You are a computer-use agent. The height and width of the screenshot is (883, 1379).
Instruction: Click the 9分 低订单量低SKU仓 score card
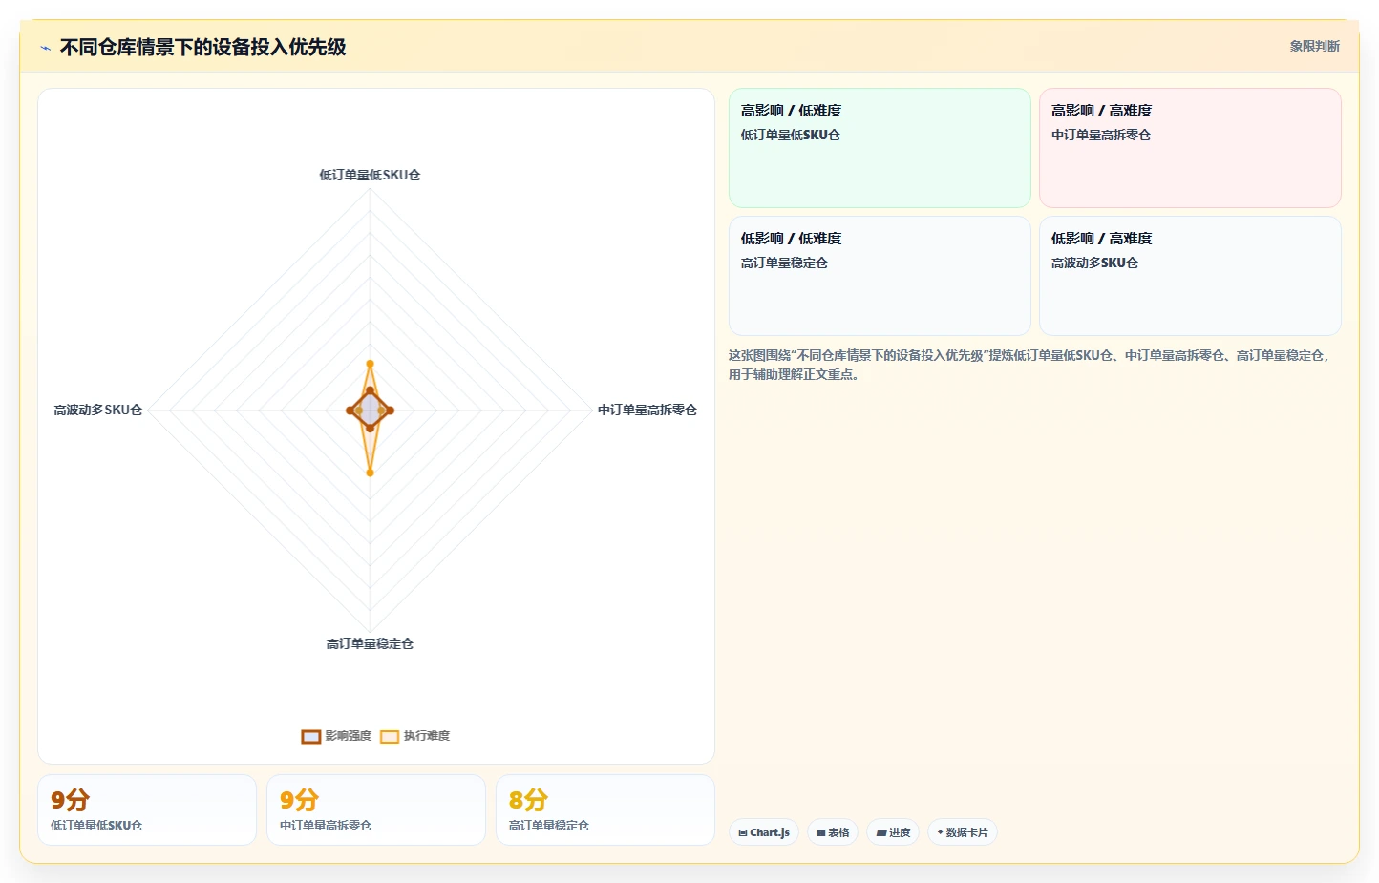147,809
